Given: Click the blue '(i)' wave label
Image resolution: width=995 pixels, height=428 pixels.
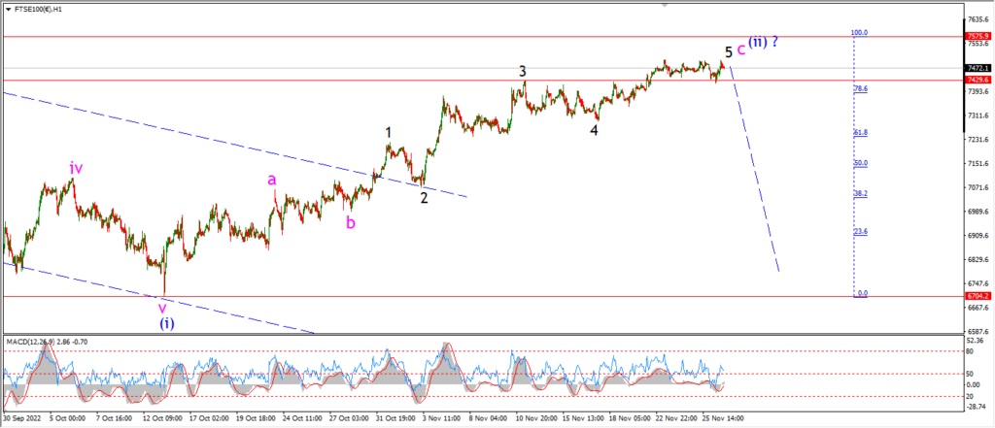Looking at the screenshot, I should click(x=166, y=323).
